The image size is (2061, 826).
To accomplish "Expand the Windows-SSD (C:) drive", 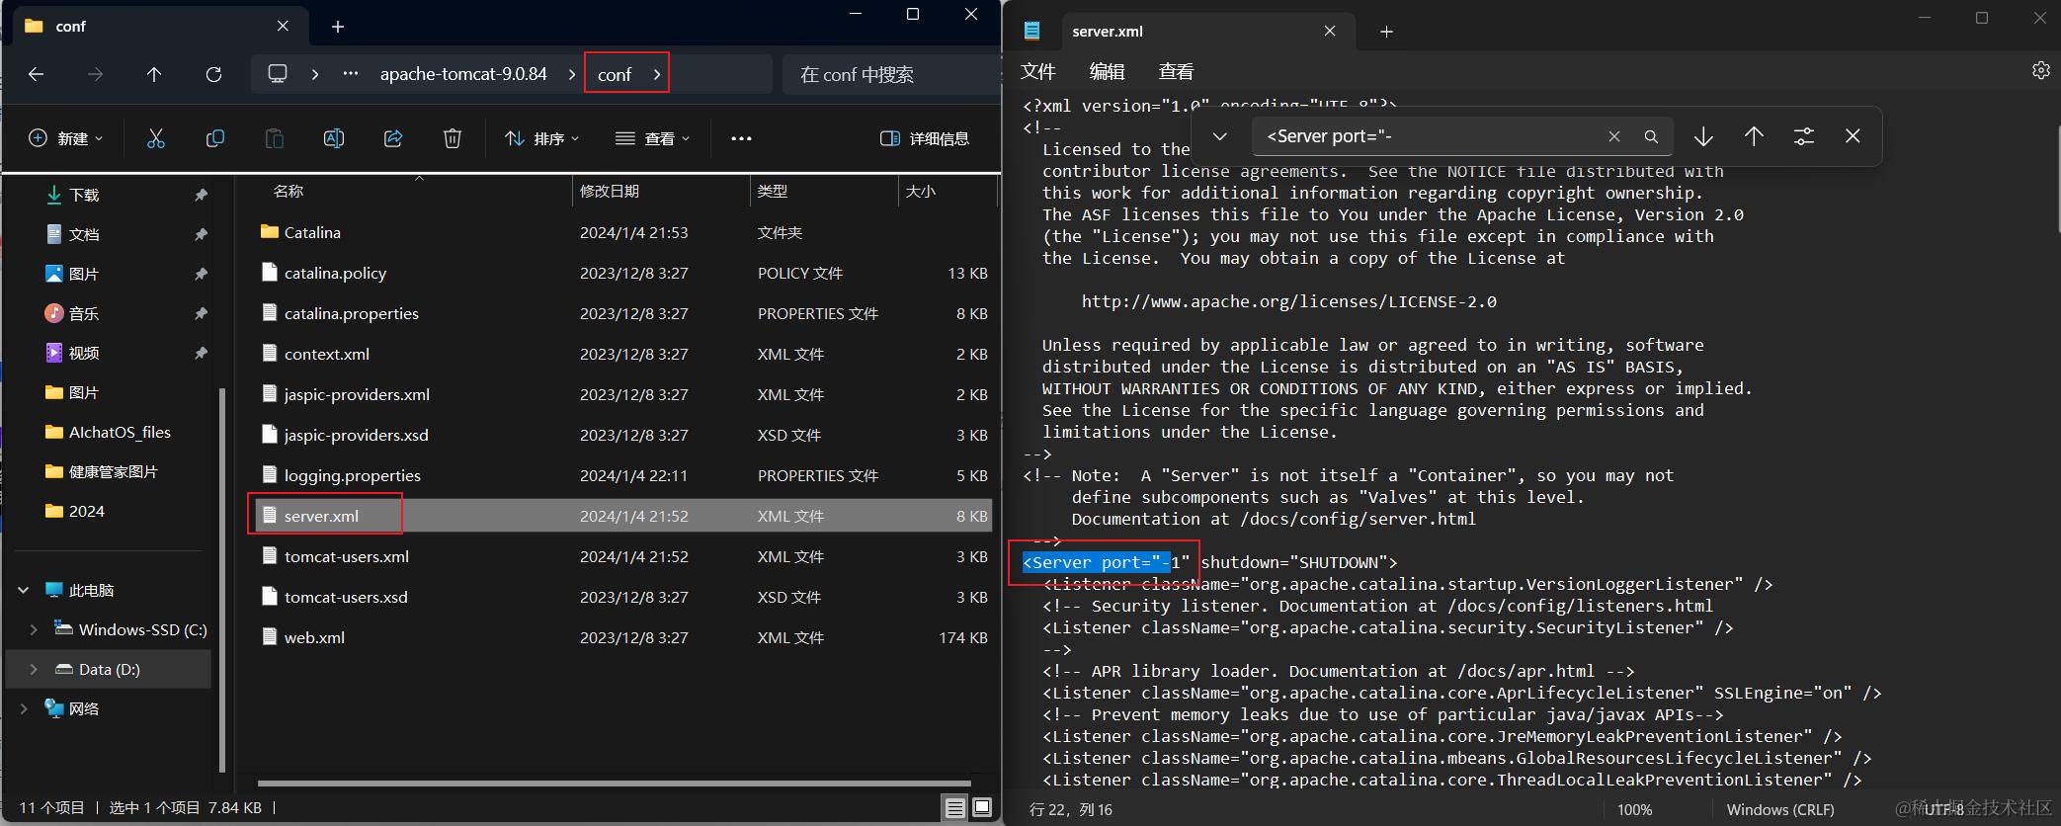I will point(34,629).
